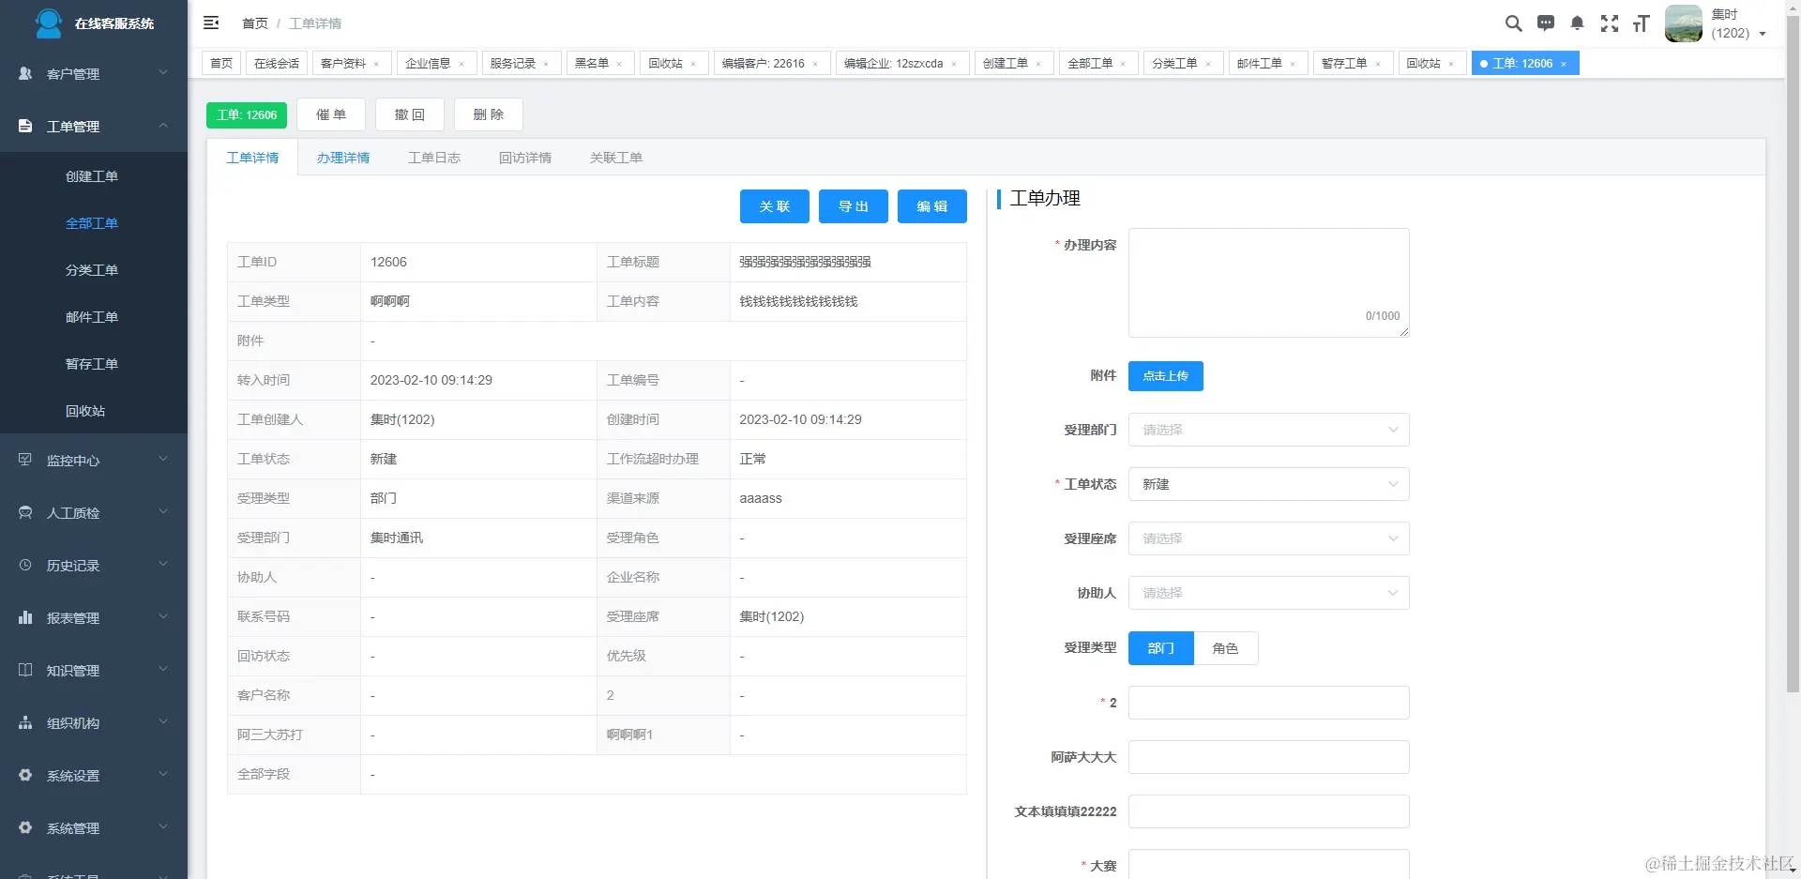Switch to the 办理详情 tab
Viewport: 1801px width, 879px height.
(x=343, y=158)
